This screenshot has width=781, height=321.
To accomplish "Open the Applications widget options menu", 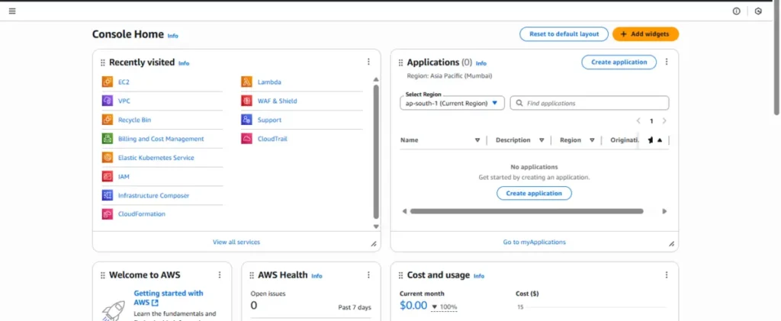I will 667,62.
